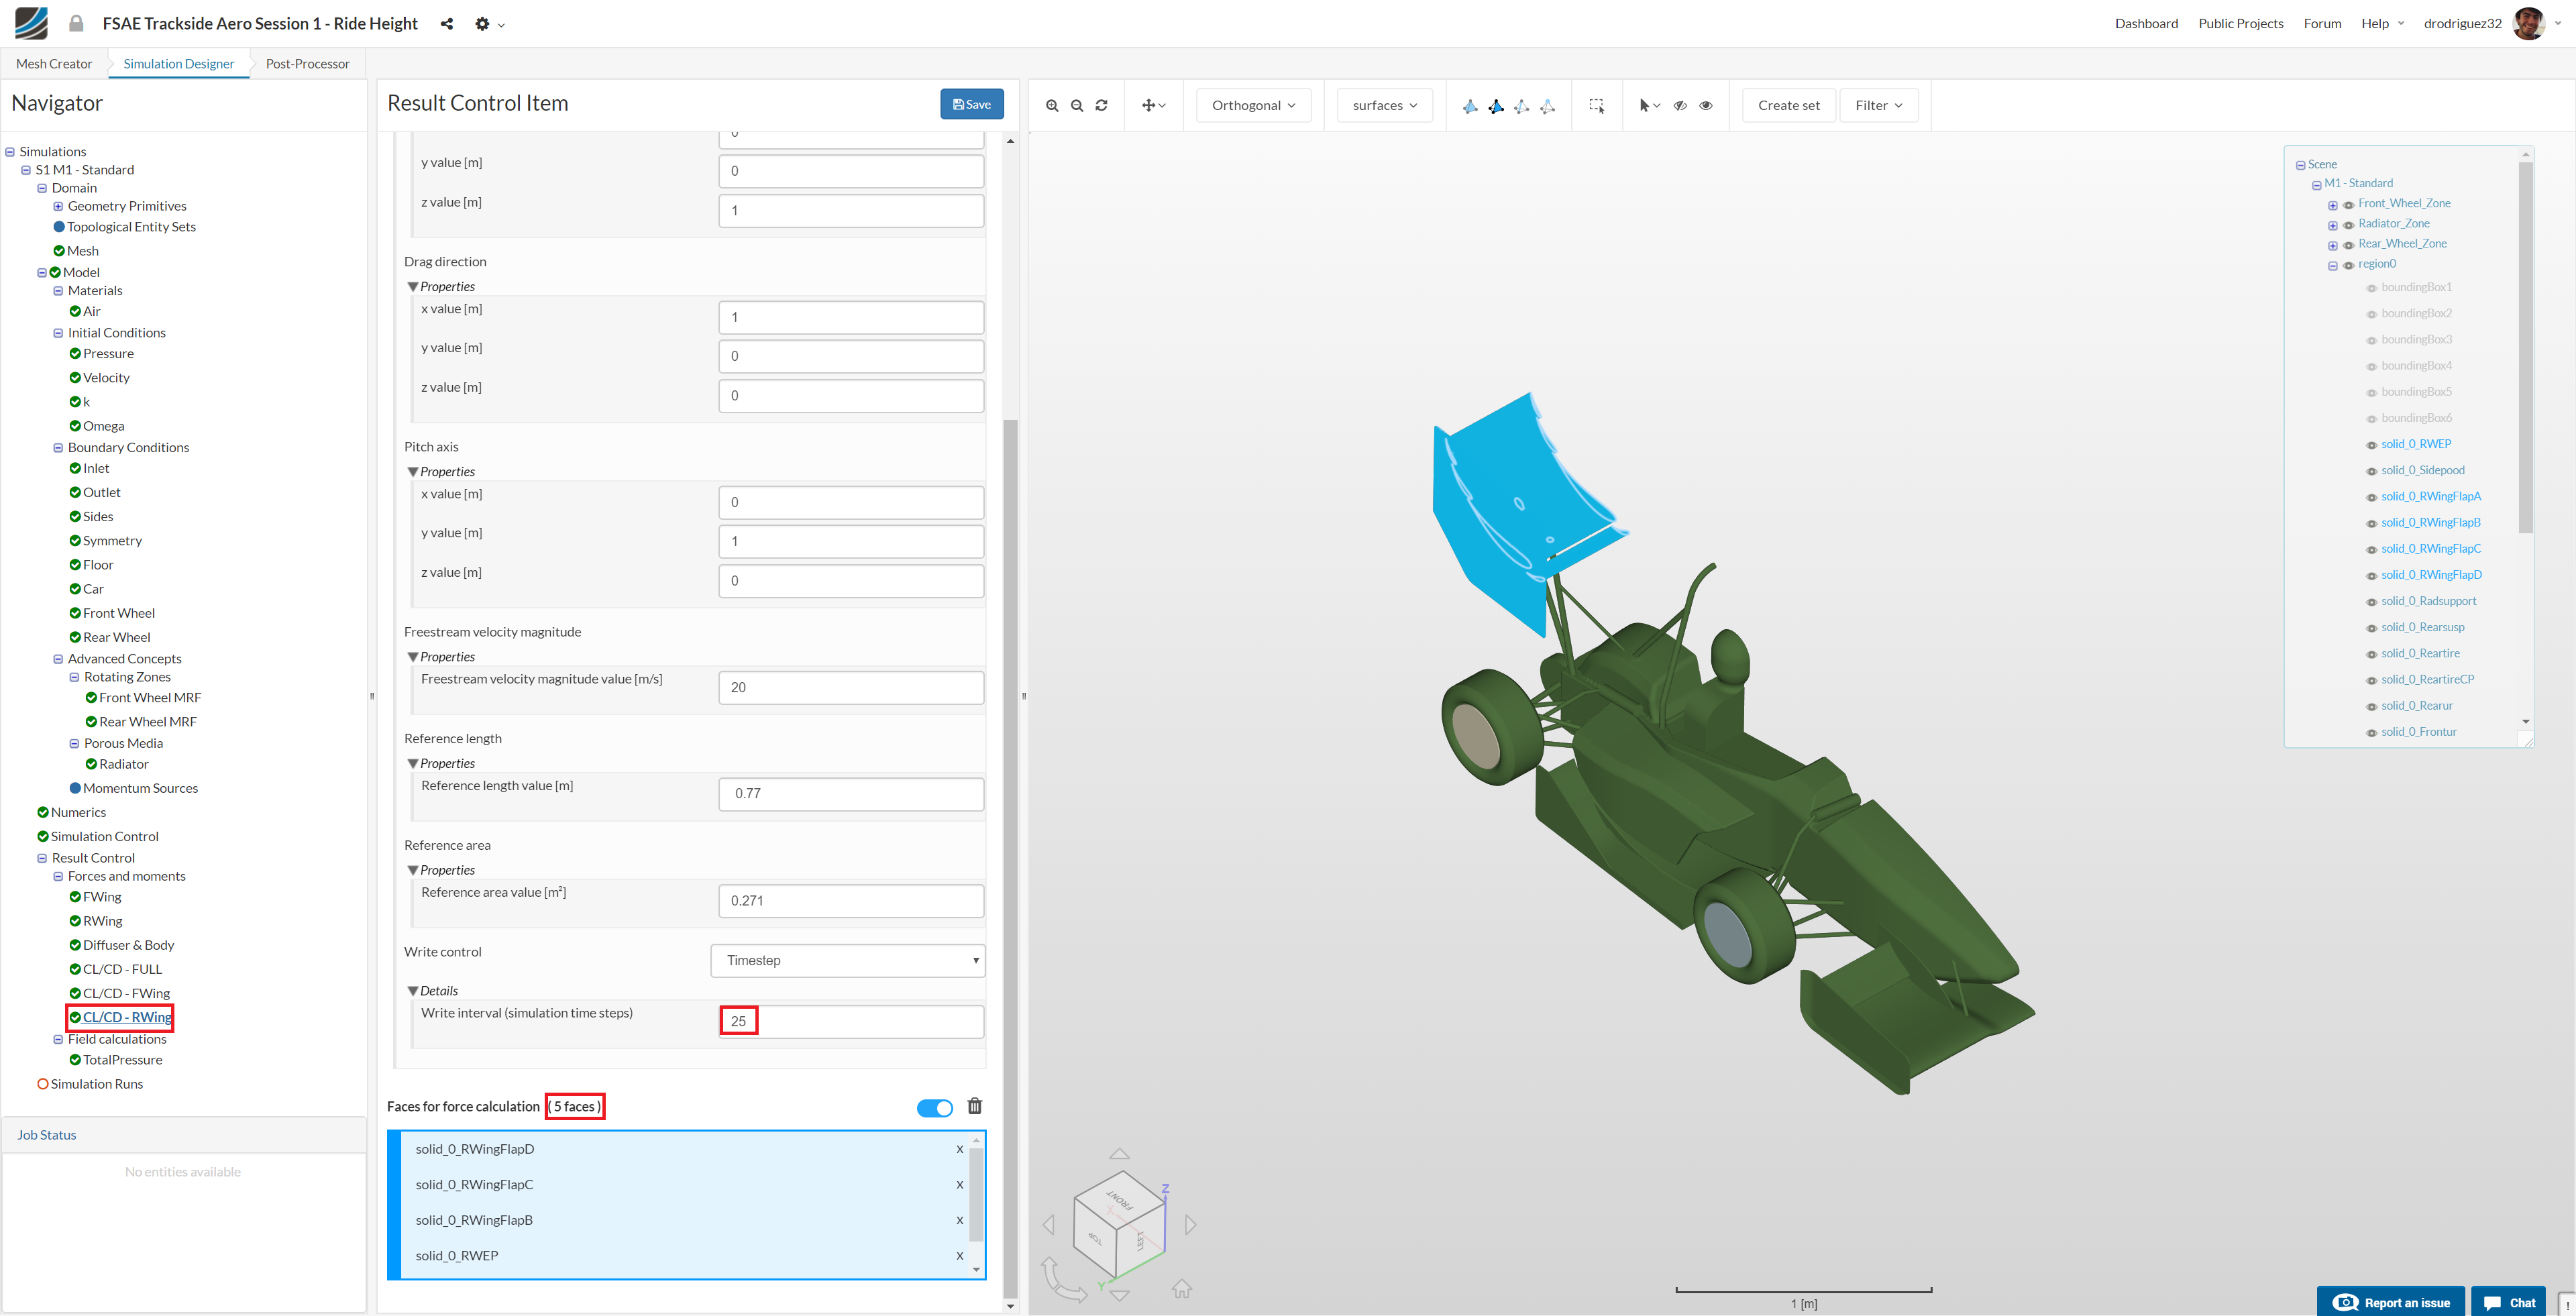The image size is (2576, 1316).
Task: Delete face assignments with trash icon
Action: [x=975, y=1106]
